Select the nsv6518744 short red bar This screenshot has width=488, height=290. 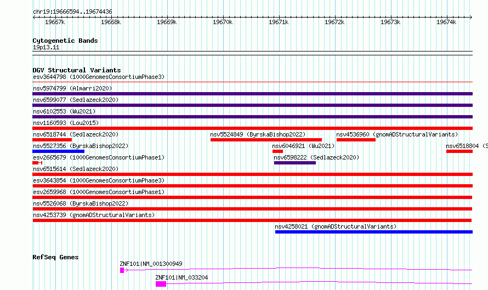(x=52, y=140)
